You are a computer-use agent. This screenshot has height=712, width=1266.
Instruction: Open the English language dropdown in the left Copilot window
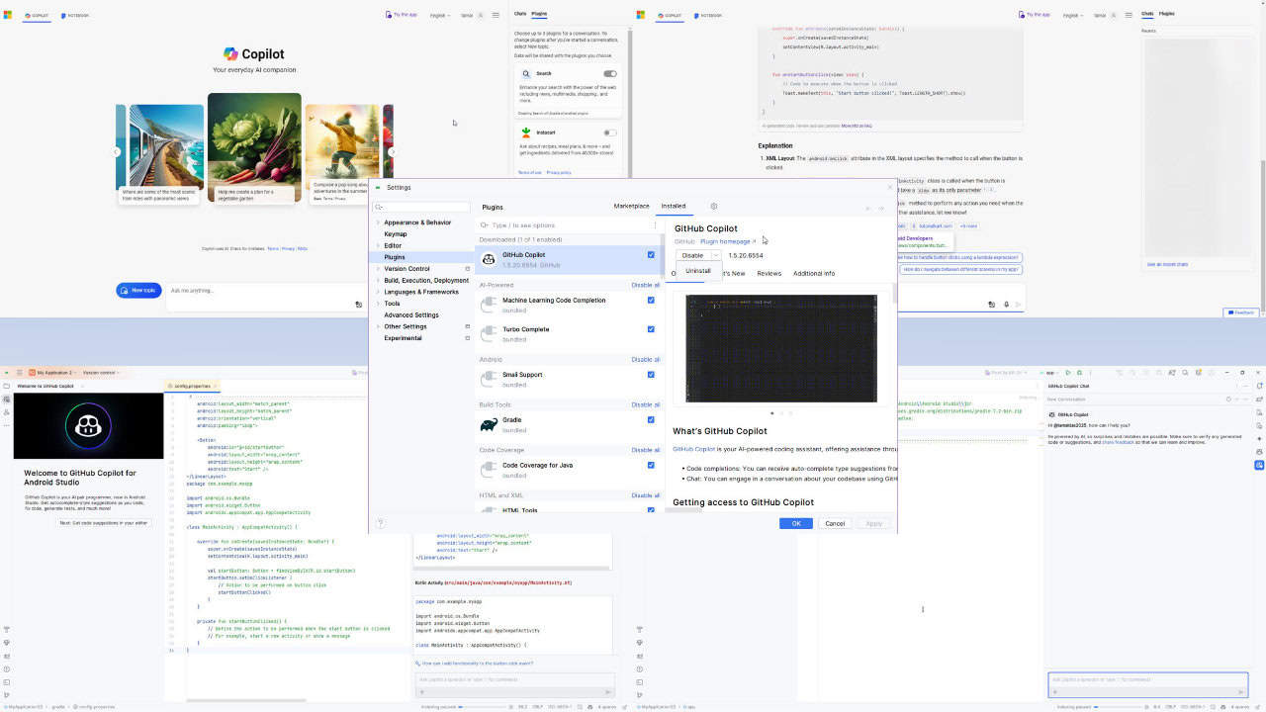(441, 15)
